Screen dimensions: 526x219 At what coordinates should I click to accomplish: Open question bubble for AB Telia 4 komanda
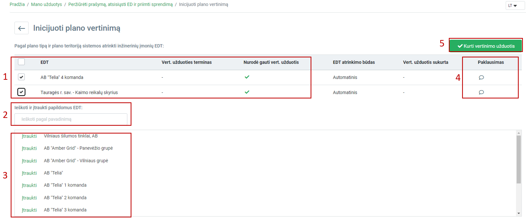481,77
